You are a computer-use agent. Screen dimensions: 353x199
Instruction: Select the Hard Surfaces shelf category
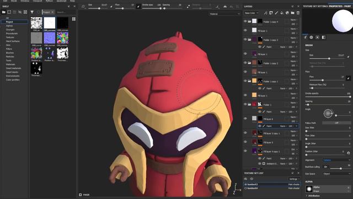13,41
